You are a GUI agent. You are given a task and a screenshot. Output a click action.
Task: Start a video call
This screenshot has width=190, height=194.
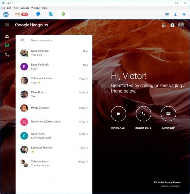tap(118, 114)
